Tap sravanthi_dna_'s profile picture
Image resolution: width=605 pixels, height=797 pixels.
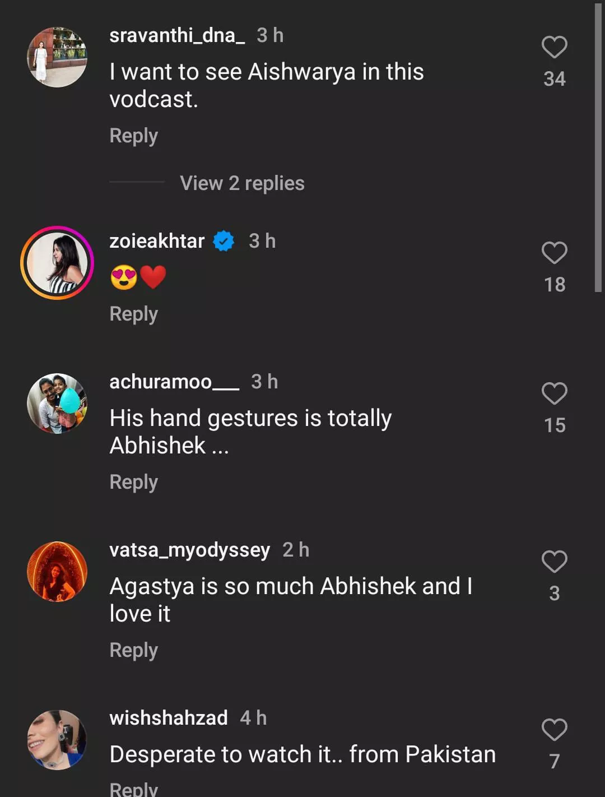[x=57, y=57]
